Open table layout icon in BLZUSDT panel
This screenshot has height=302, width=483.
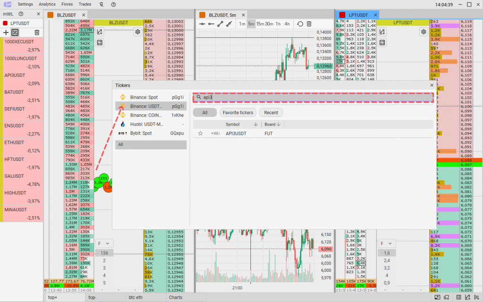(x=100, y=42)
